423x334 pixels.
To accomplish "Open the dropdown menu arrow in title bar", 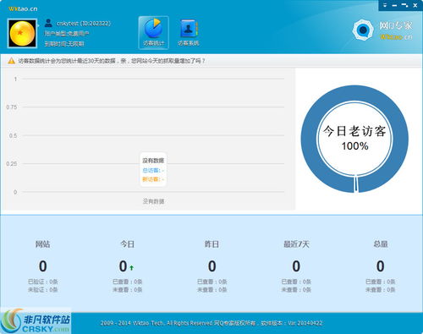I will 385,5.
